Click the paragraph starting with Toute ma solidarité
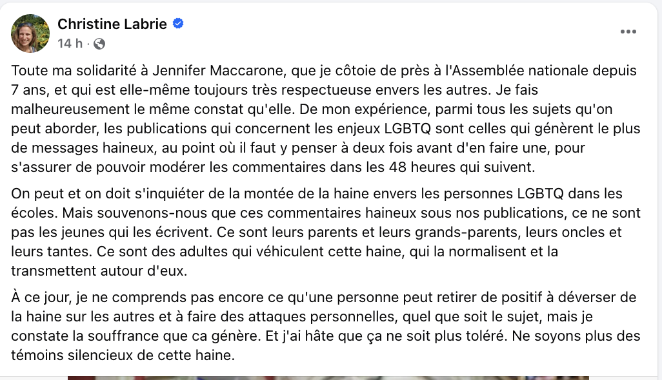Screen dimensions: 662x380 tap(326, 119)
